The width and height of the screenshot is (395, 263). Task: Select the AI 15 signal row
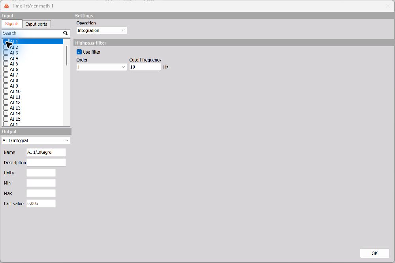point(33,119)
